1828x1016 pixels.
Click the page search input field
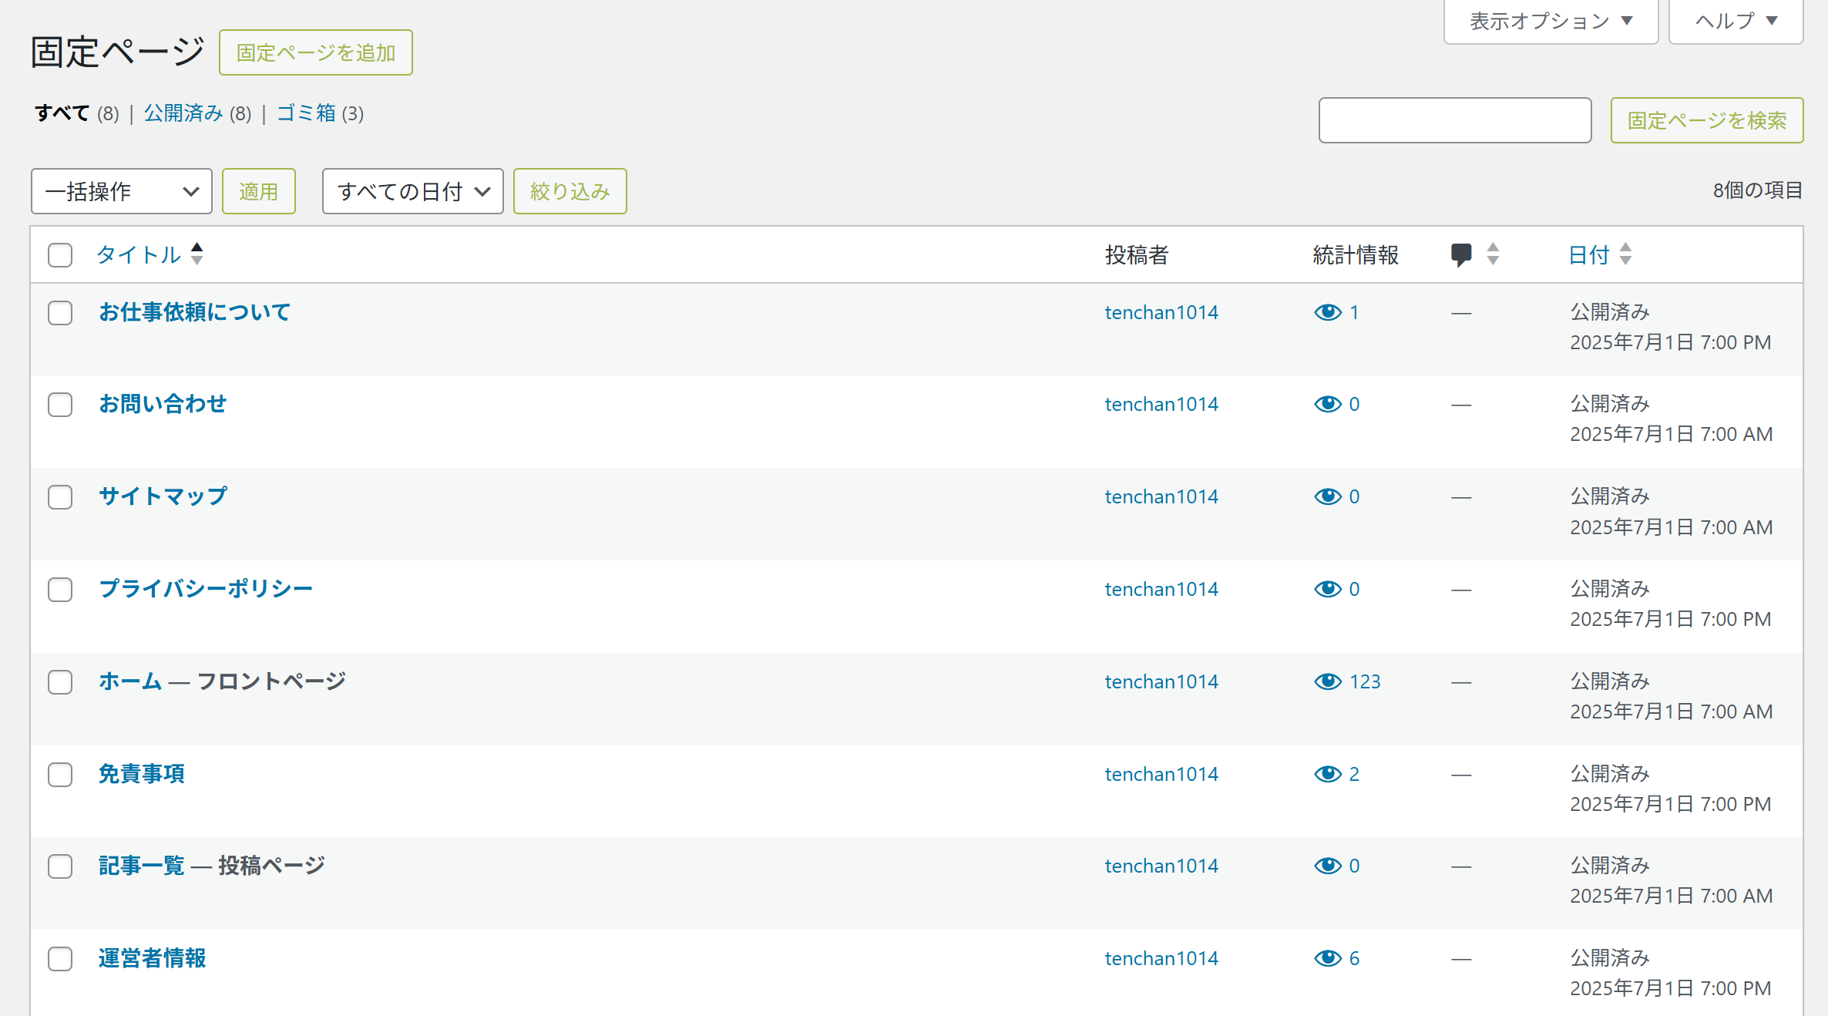point(1454,120)
